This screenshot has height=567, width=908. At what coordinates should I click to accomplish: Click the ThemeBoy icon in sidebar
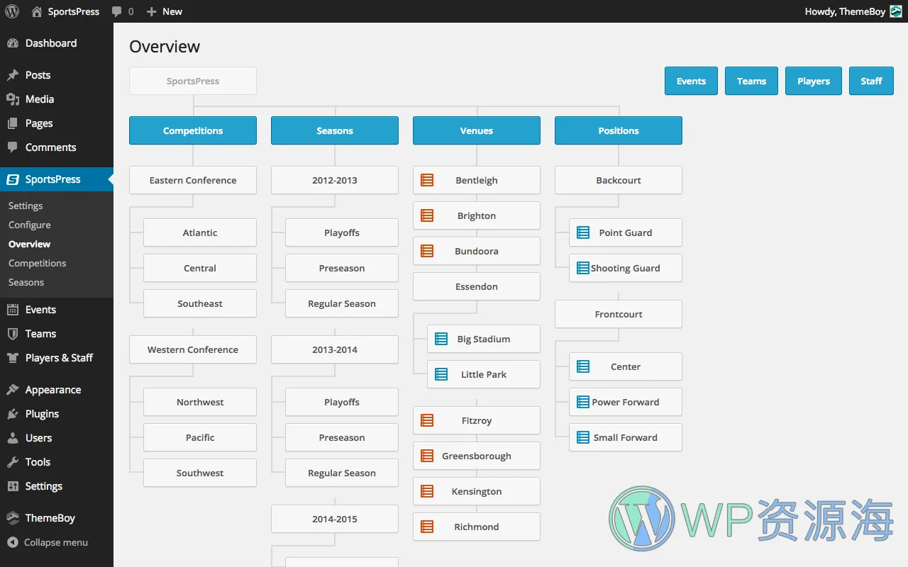click(13, 518)
